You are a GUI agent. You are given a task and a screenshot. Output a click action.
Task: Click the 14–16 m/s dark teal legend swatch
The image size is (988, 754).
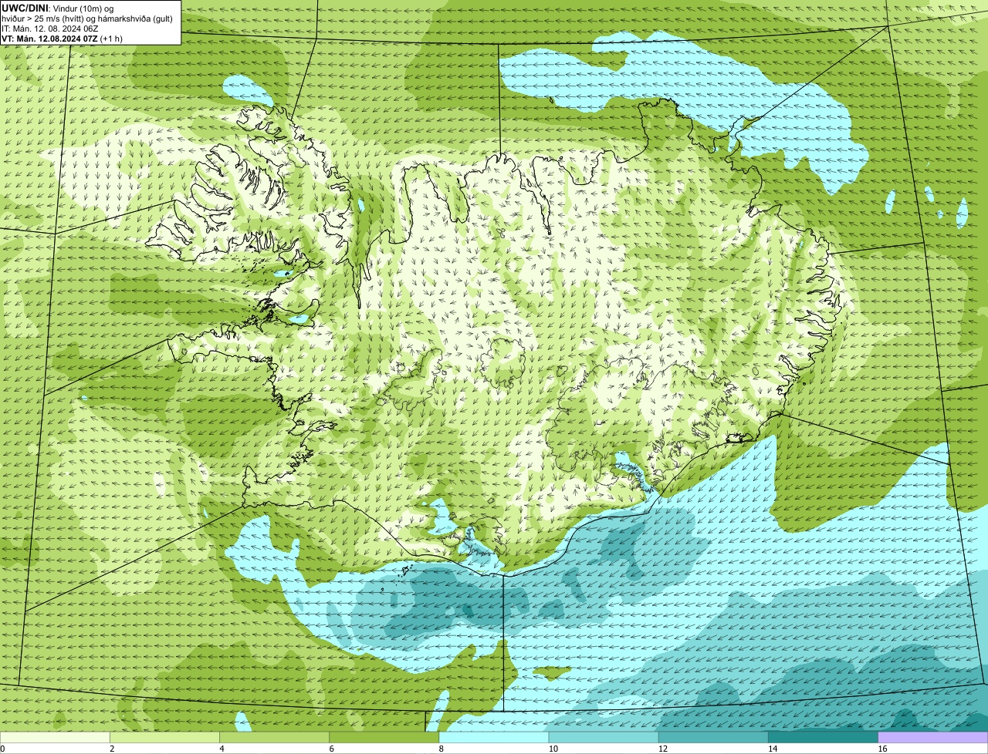click(824, 737)
